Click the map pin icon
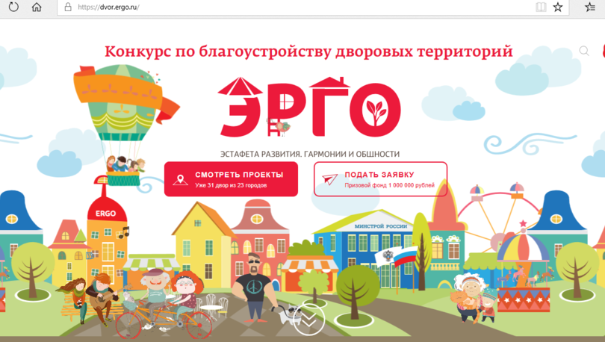This screenshot has width=605, height=342. click(x=180, y=179)
